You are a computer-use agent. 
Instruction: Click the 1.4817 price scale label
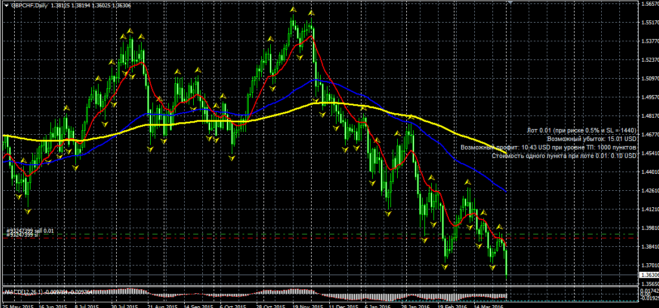point(650,115)
